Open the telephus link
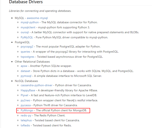Screen dimensions: 152x128 [x=26, y=120]
